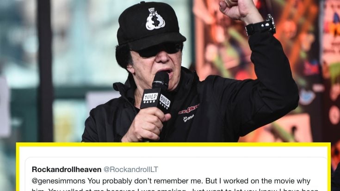Click the money bag logo on the cap
The image size is (340, 191).
pos(155,19)
